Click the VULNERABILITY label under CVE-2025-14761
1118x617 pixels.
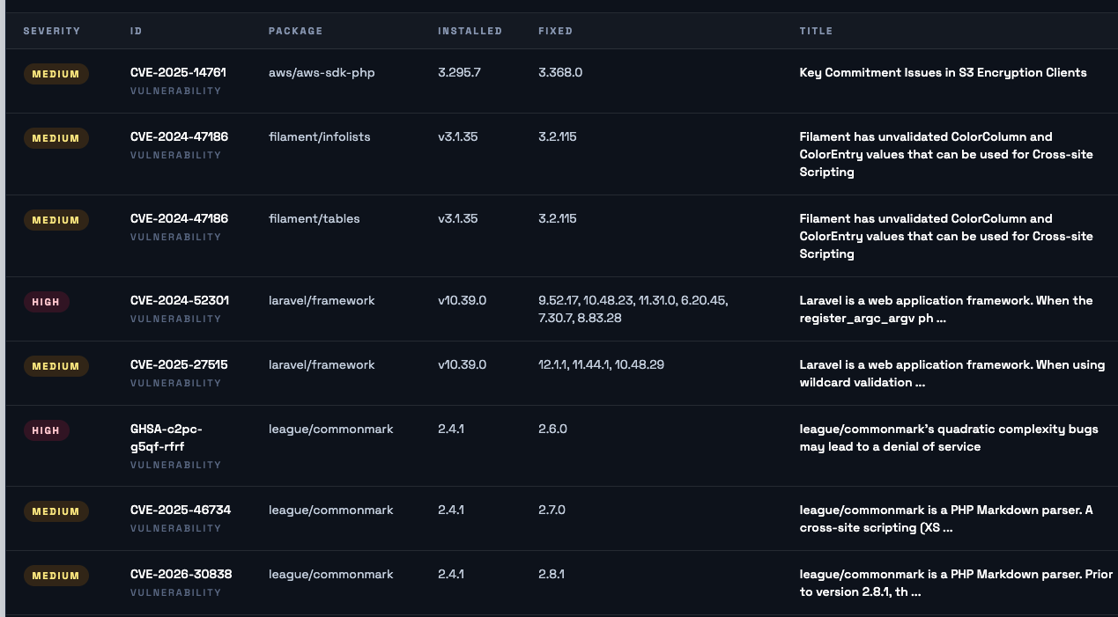point(175,91)
